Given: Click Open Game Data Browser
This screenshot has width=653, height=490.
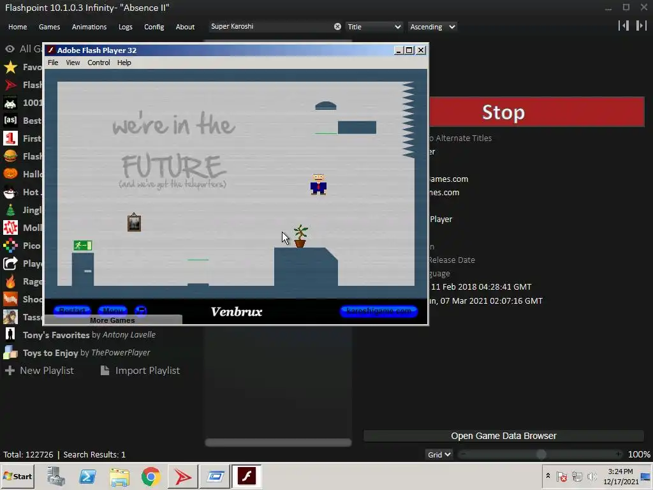Looking at the screenshot, I should coord(504,436).
